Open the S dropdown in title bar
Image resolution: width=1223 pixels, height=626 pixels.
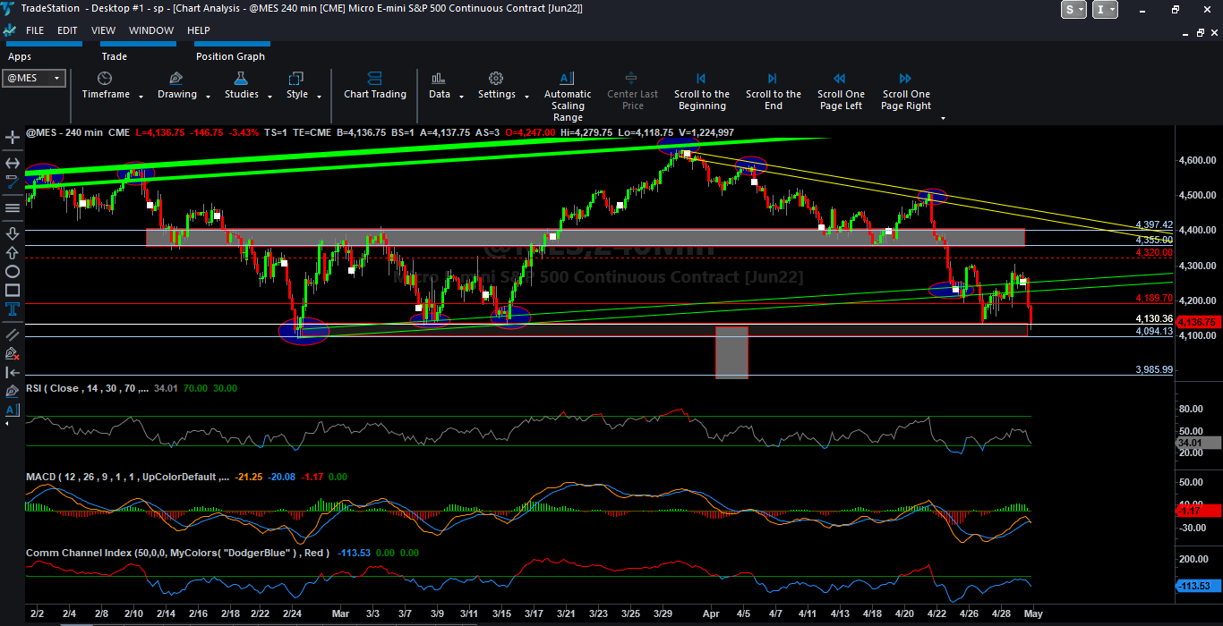(1073, 9)
